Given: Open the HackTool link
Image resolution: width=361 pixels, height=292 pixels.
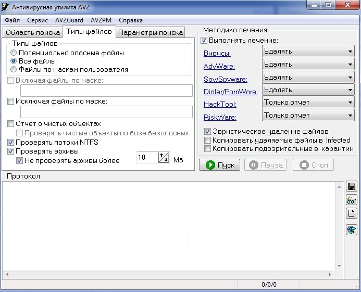Looking at the screenshot, I should point(220,104).
